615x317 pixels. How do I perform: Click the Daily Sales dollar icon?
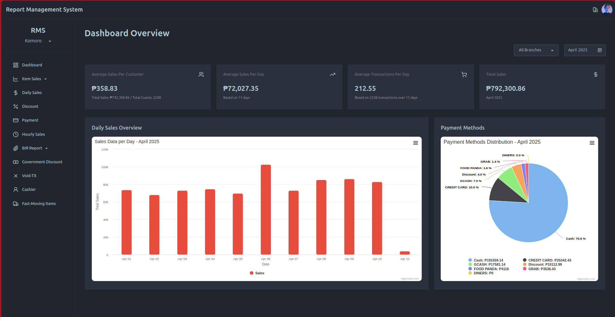click(x=16, y=92)
